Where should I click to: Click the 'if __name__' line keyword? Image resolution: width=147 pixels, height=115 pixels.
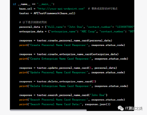pos(14,4)
